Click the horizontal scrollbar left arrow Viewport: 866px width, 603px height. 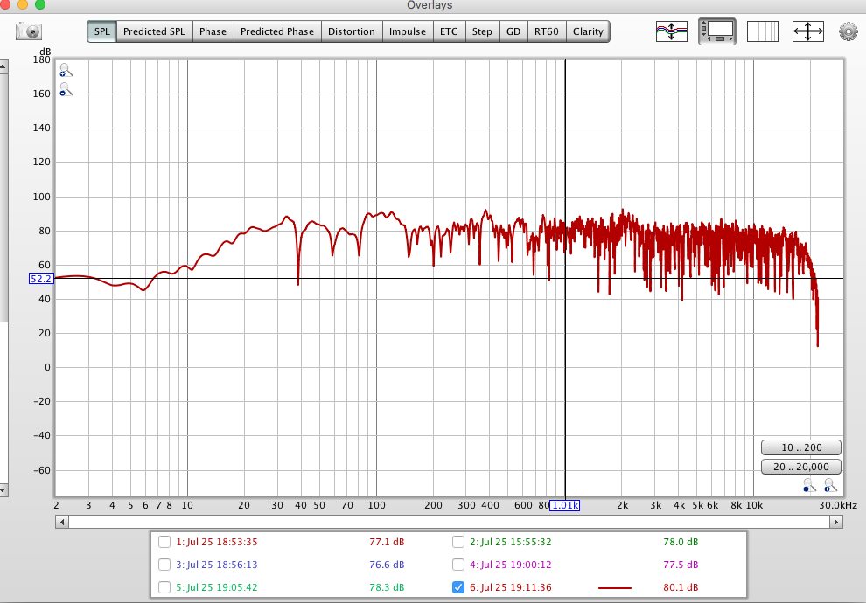click(61, 522)
